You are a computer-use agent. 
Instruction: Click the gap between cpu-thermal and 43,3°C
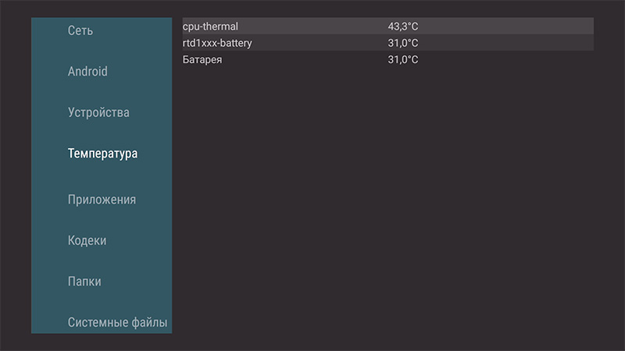pyautogui.click(x=312, y=27)
